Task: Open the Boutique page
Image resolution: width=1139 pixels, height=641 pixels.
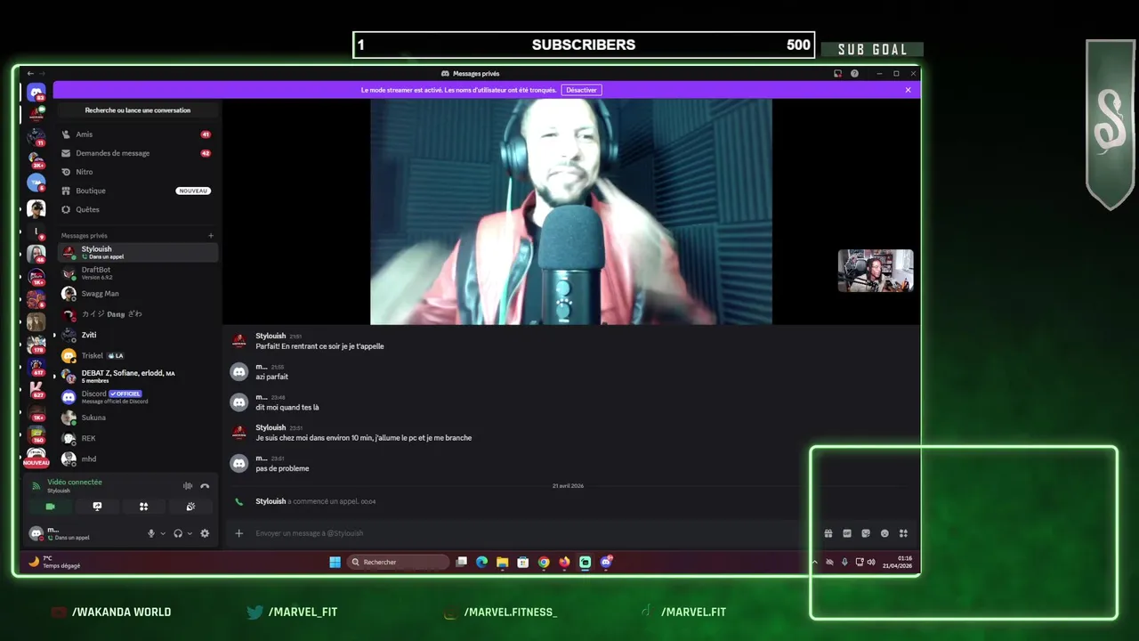Action: [x=137, y=191]
